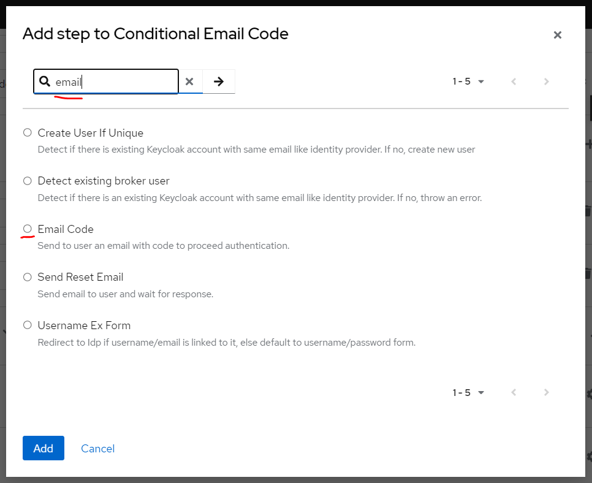Click the 1-5 pagination range label
592x483 pixels.
[461, 81]
